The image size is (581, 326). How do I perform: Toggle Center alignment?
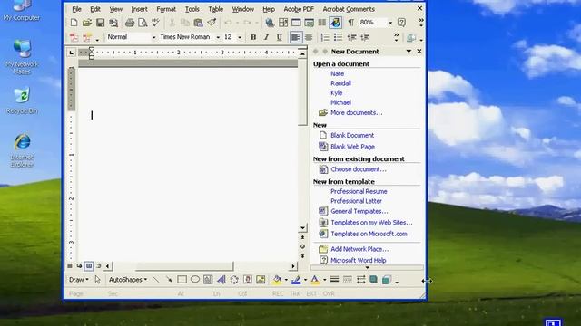coord(309,37)
